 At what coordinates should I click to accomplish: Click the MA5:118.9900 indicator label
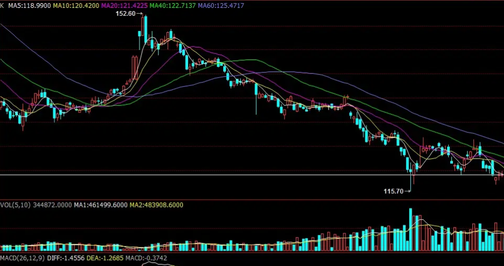29,6
